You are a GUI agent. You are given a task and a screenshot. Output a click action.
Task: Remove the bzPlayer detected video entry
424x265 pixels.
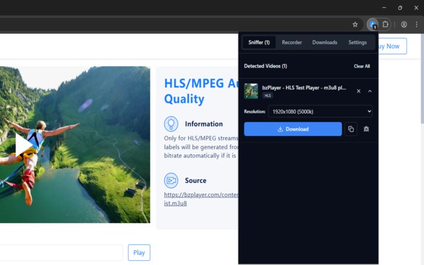click(x=358, y=91)
